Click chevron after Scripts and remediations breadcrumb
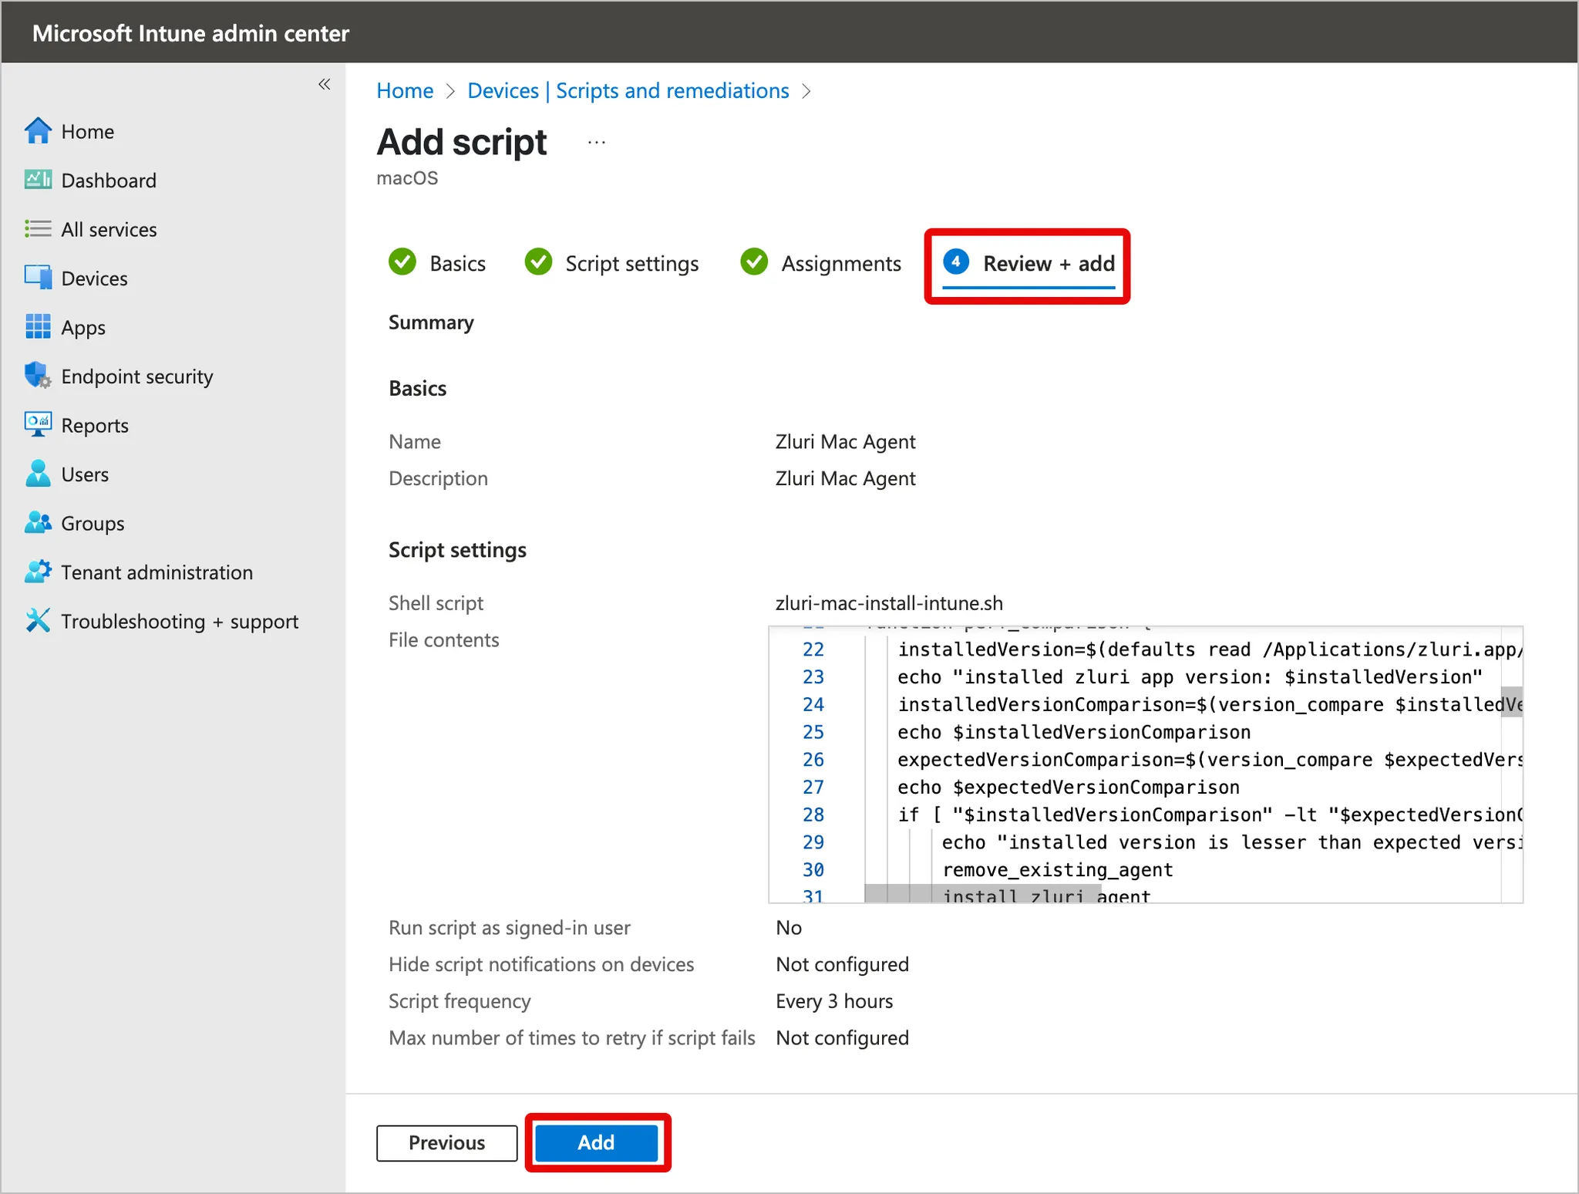The image size is (1579, 1194). click(x=806, y=91)
